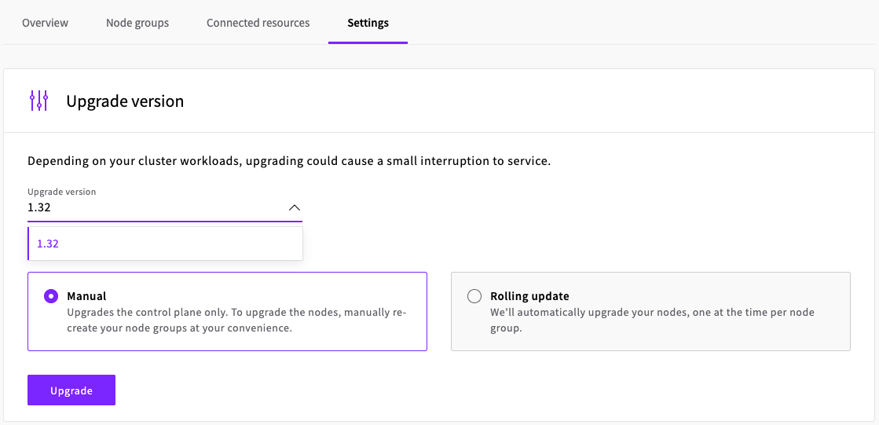The image size is (879, 425).
Task: Click the purple Upgrade button
Action: point(71,390)
